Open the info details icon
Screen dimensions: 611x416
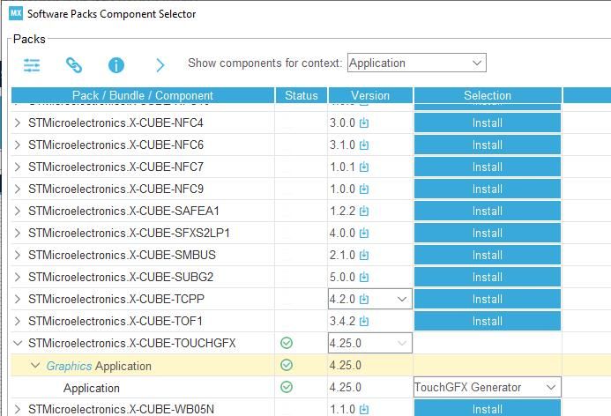pos(116,65)
